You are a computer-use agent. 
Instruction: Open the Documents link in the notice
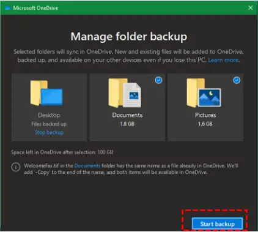point(87,165)
